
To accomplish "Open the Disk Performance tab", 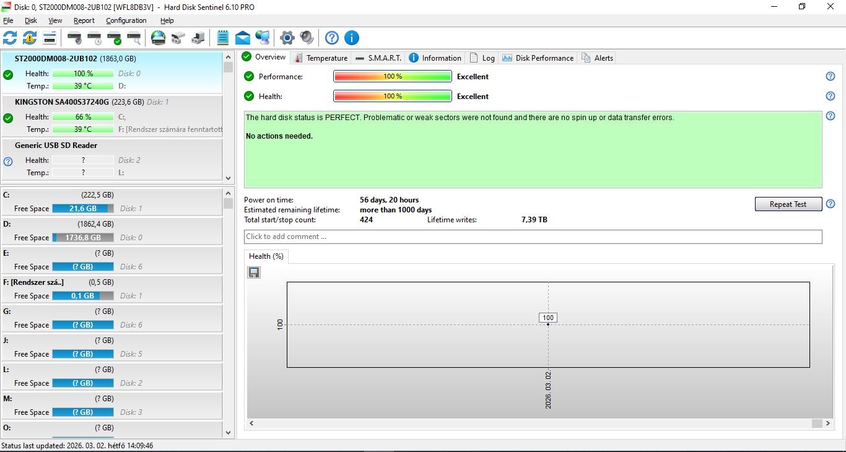I will click(x=538, y=58).
